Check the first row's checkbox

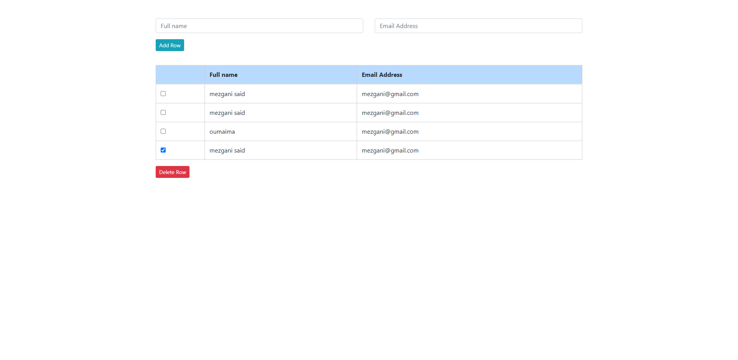[163, 94]
